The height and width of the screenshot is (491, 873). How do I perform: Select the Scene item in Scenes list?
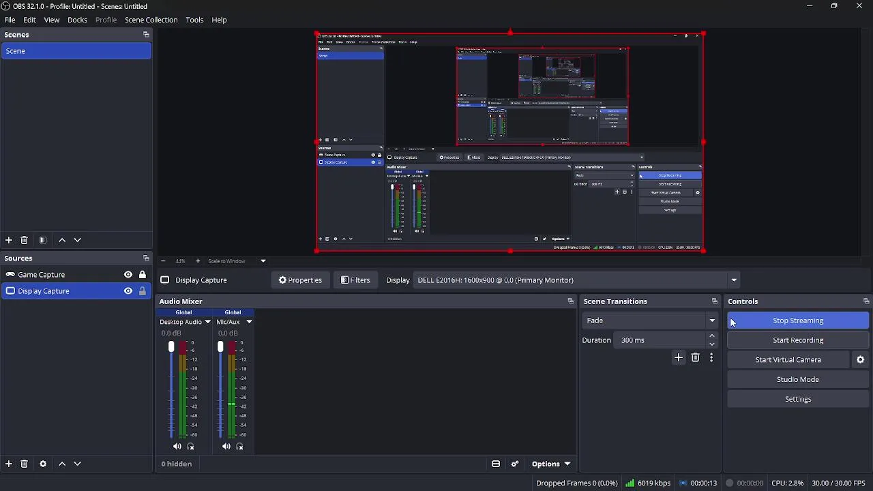76,51
